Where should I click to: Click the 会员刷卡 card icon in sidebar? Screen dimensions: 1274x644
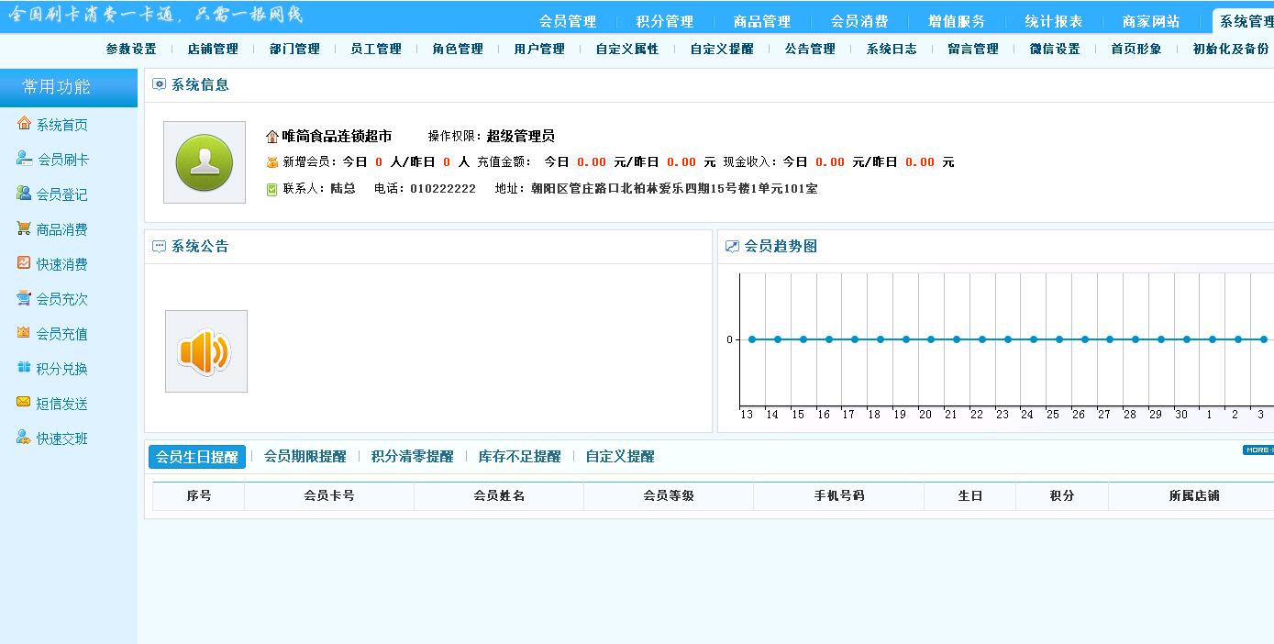point(24,159)
